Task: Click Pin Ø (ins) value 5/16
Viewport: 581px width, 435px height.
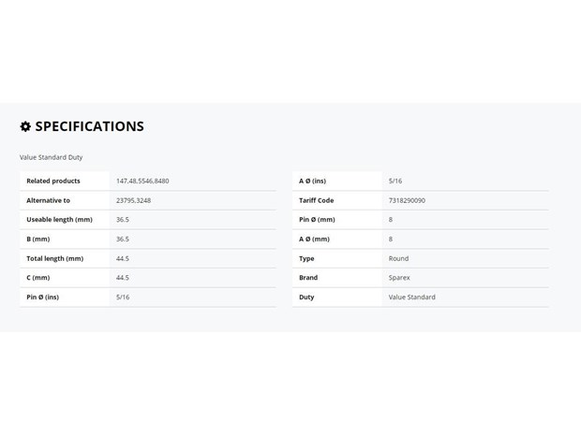Action: [x=123, y=297]
